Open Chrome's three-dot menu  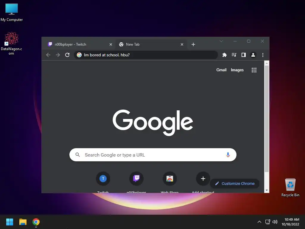point(263,55)
